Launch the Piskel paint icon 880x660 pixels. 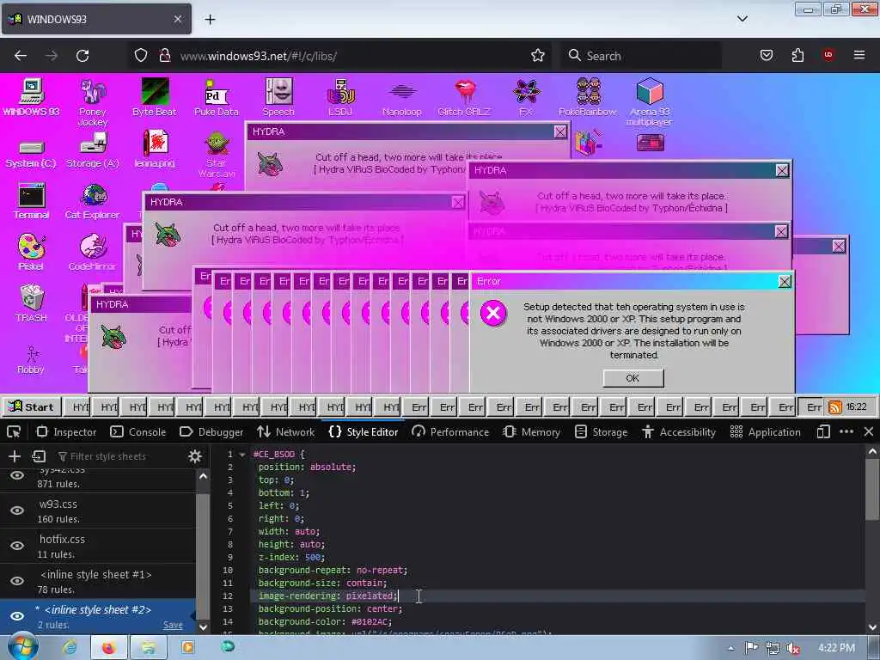coord(32,252)
